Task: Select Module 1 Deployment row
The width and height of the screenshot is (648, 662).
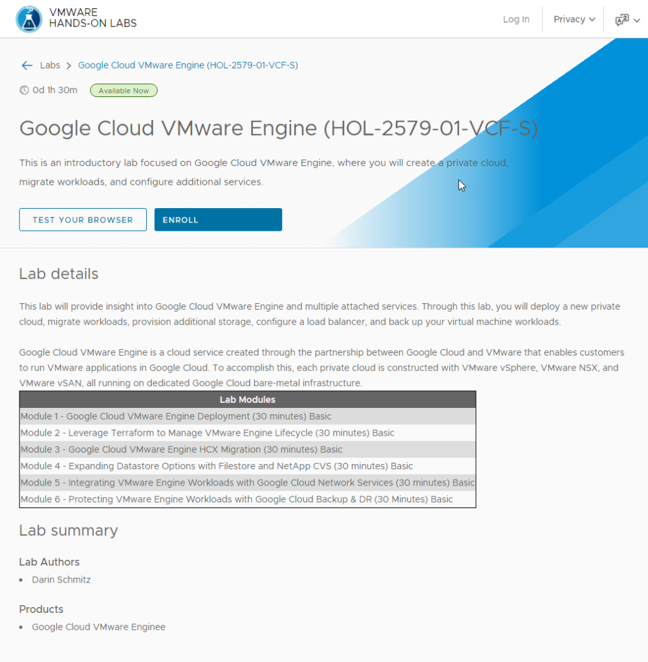Action: (x=175, y=416)
